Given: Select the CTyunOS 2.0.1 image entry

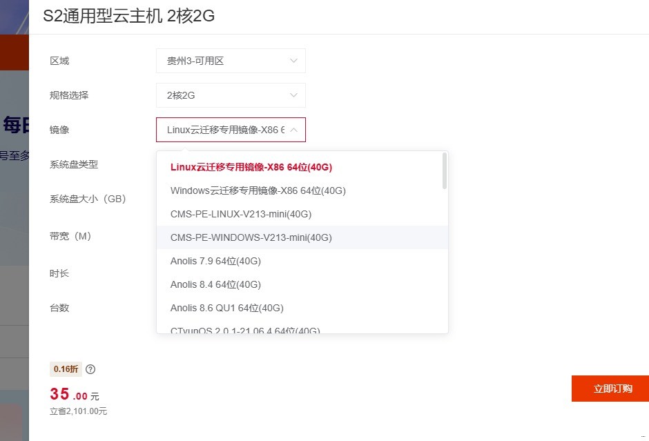Looking at the screenshot, I should pos(244,330).
